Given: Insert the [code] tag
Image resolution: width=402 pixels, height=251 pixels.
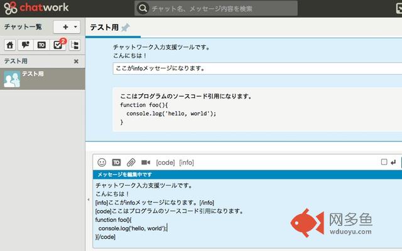Looking at the screenshot, I should pos(165,163).
